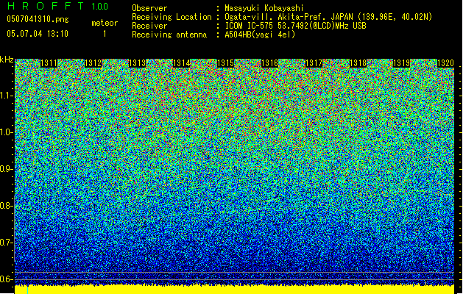Click the 1320 time marker

(x=445, y=63)
